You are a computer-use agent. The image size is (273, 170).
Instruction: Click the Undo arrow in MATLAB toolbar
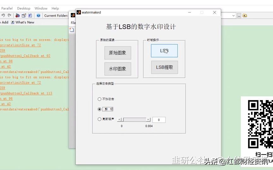pos(3,15)
